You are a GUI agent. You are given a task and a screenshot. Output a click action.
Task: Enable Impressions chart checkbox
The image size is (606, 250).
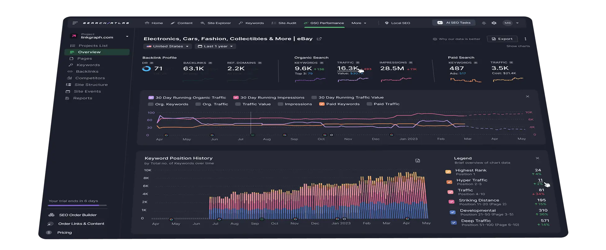point(281,104)
